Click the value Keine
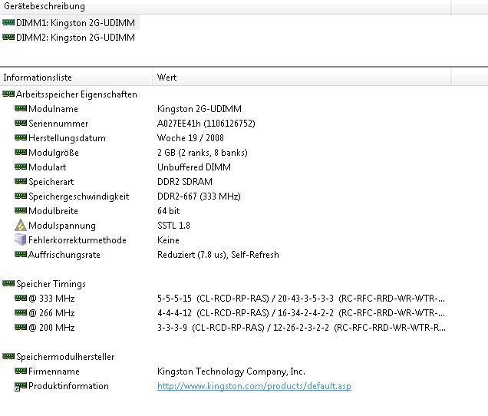The height and width of the screenshot is (416, 488). (x=168, y=240)
